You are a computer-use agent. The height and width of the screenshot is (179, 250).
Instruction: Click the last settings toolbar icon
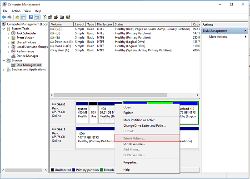(x=68, y=17)
